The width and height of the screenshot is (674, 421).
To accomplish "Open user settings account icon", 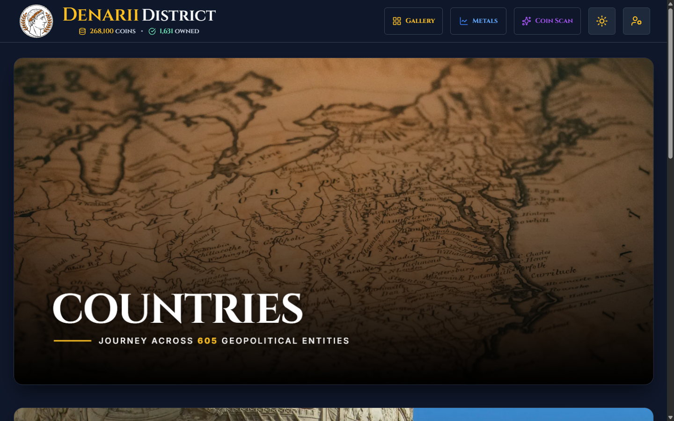I will (x=637, y=21).
